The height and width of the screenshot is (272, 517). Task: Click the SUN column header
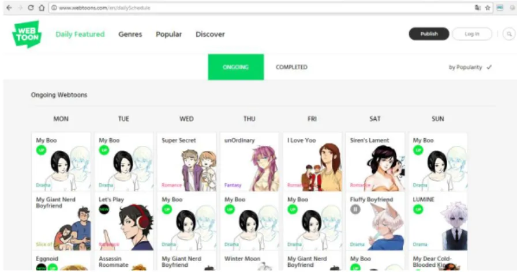point(438,119)
